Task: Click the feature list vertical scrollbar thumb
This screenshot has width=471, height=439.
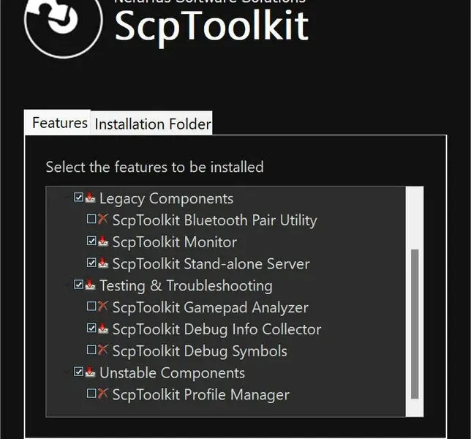Action: (415, 324)
